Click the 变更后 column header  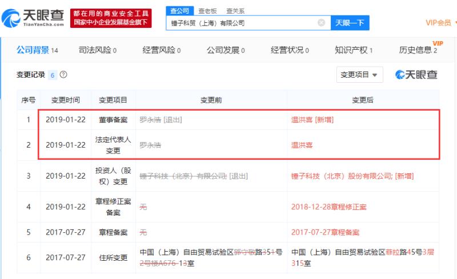tap(363, 100)
